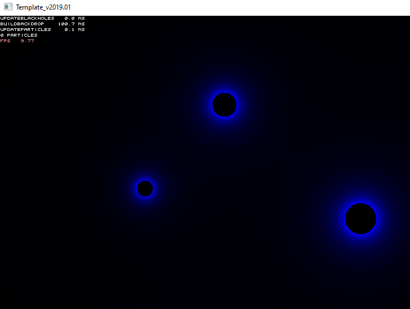Click the UPDATEPARTICLES 0.1 MS timing line
The width and height of the screenshot is (410, 309).
(43, 29)
